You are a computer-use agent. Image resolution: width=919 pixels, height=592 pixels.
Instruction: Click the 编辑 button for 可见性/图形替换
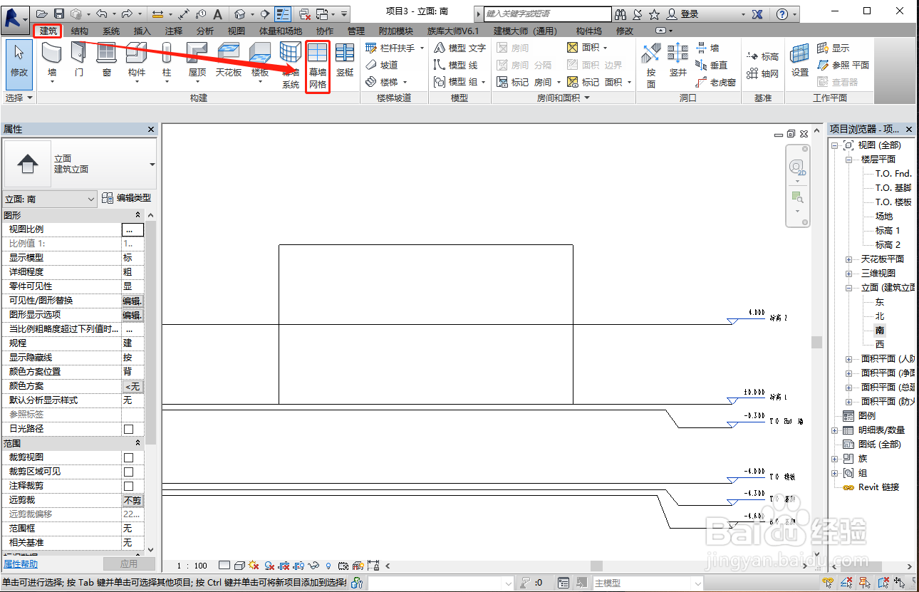point(133,301)
